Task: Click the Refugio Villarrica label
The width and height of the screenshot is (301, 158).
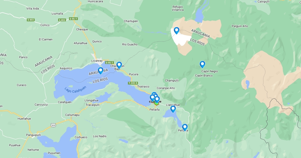Action: pos(178,8)
